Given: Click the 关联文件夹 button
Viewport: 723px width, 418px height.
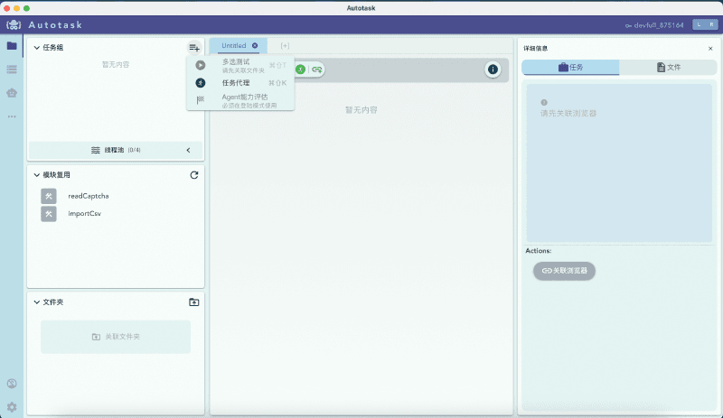Looking at the screenshot, I should coord(116,337).
